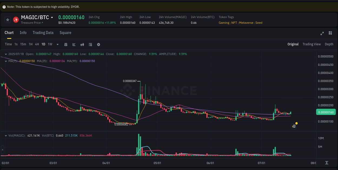The height and width of the screenshot is (170, 338).
Task: Open the chart layout grid icon
Action: (x=330, y=33)
